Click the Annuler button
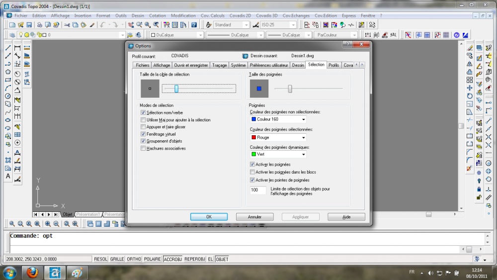 point(255,217)
